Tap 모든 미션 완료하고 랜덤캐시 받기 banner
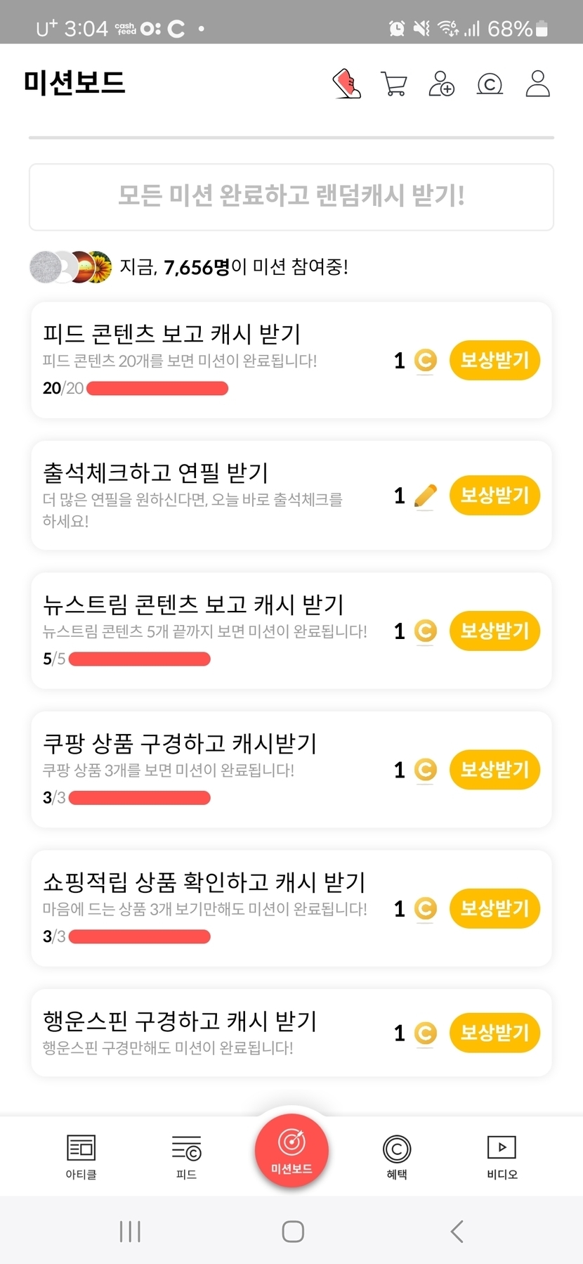 [x=291, y=197]
